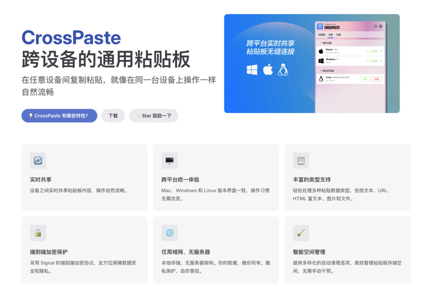Viewport: 427px width, 297px height.
Task: Click the clipboard icon on 丰富的类型支持 card
Action: tap(301, 160)
